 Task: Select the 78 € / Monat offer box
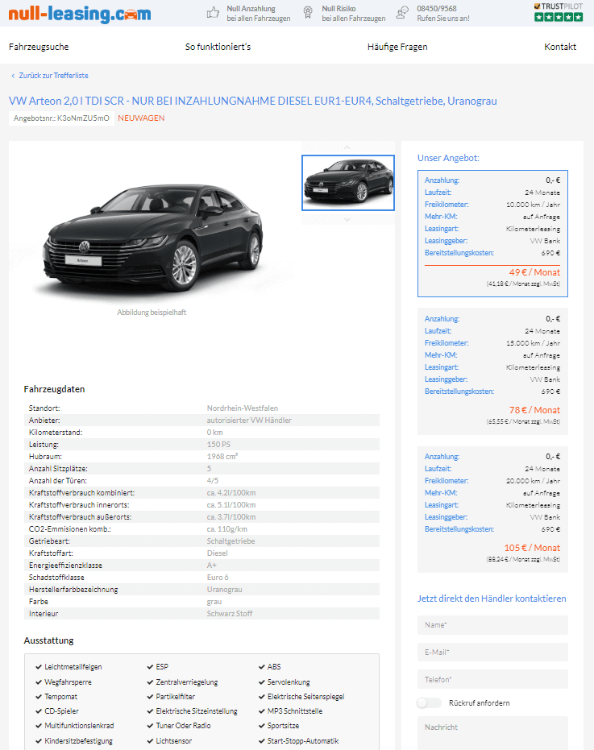(492, 371)
